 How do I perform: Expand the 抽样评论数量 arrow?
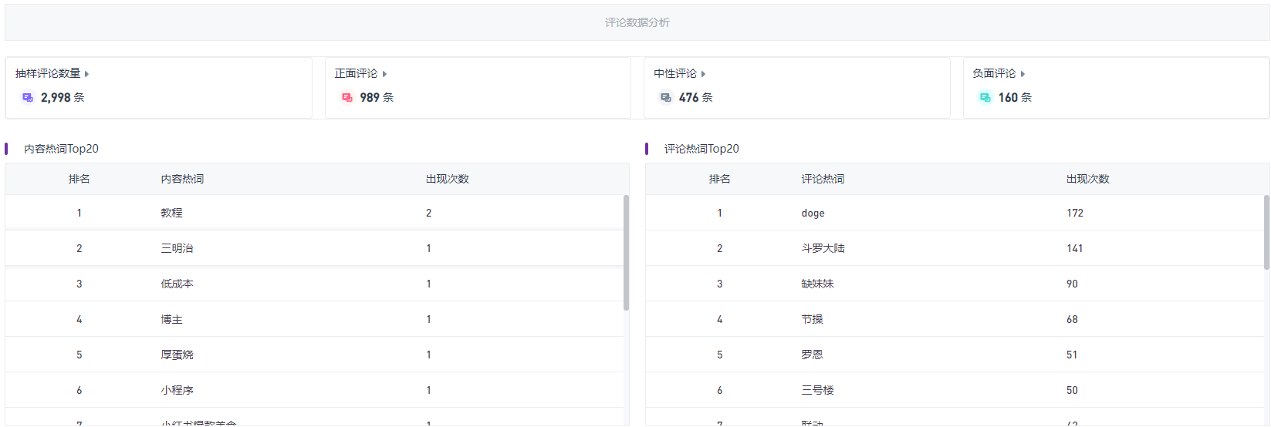(x=87, y=74)
